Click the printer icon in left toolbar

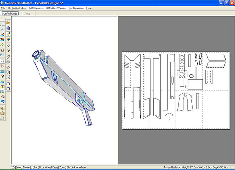point(2,118)
